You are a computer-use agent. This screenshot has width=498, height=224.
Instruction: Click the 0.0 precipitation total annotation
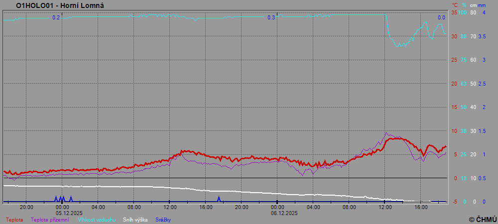[x=441, y=17]
